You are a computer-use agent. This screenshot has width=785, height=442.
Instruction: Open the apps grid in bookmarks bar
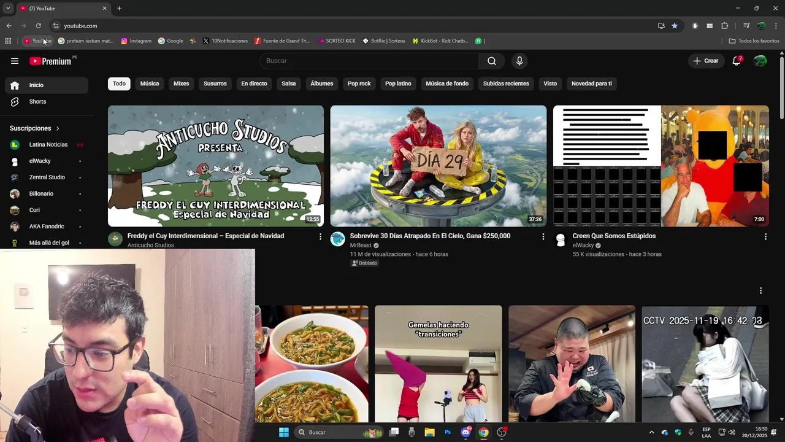point(8,41)
